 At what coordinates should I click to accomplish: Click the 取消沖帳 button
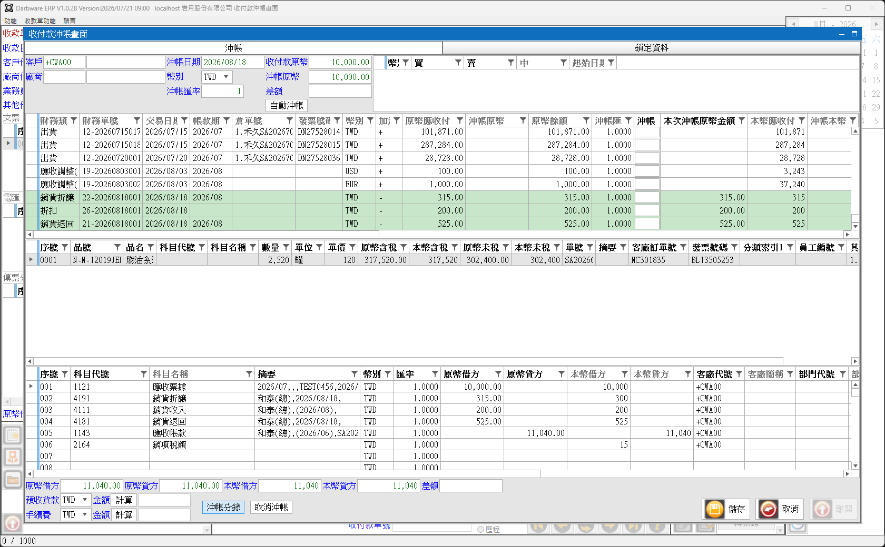[x=271, y=507]
